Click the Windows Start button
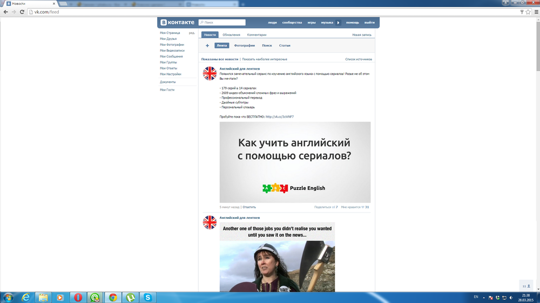Screen dimensions: 540x303 pyautogui.click(x=8, y=298)
